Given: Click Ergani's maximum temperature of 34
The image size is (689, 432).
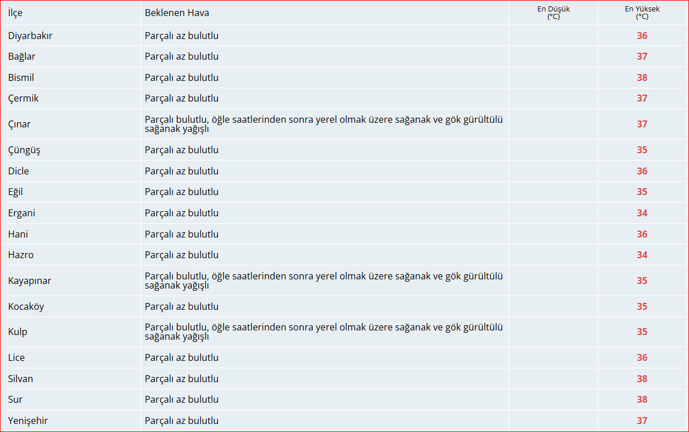Looking at the screenshot, I should pyautogui.click(x=642, y=213).
